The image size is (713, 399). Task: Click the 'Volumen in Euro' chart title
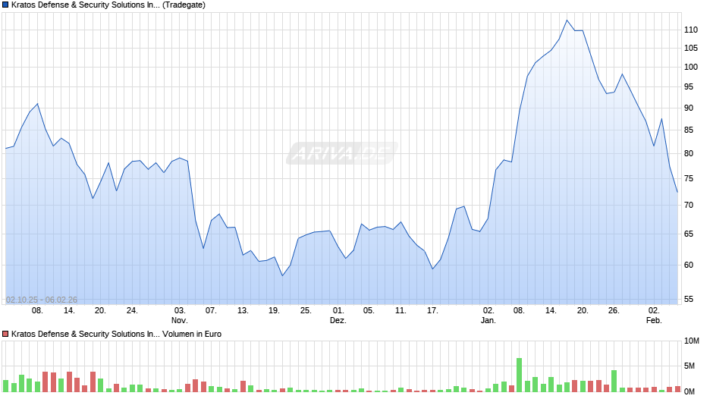click(x=116, y=334)
